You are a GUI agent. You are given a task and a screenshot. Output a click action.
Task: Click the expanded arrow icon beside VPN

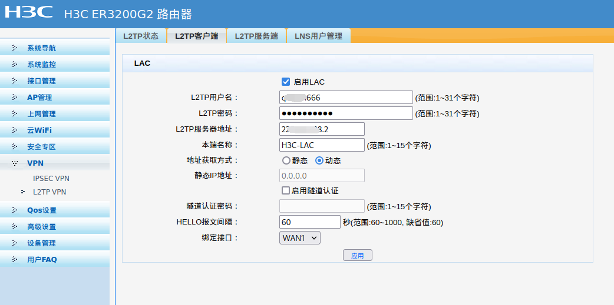coord(15,163)
